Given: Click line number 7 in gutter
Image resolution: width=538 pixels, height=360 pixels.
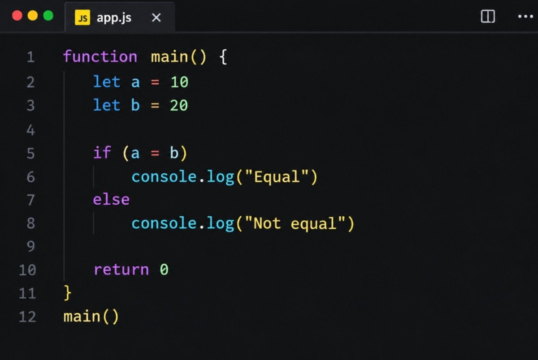Looking at the screenshot, I should click(x=30, y=200).
